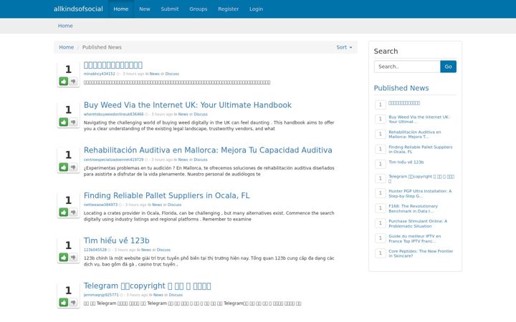Open the Sort dropdown
Viewport: 516px width, 322px height.
[x=344, y=47]
